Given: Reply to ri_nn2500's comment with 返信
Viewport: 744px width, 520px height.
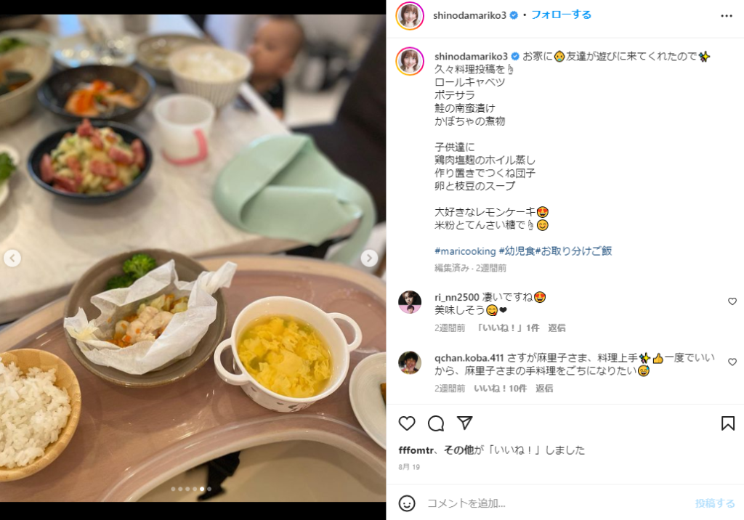Looking at the screenshot, I should point(556,328).
